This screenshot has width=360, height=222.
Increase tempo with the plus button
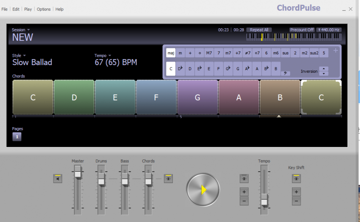tap(244, 192)
